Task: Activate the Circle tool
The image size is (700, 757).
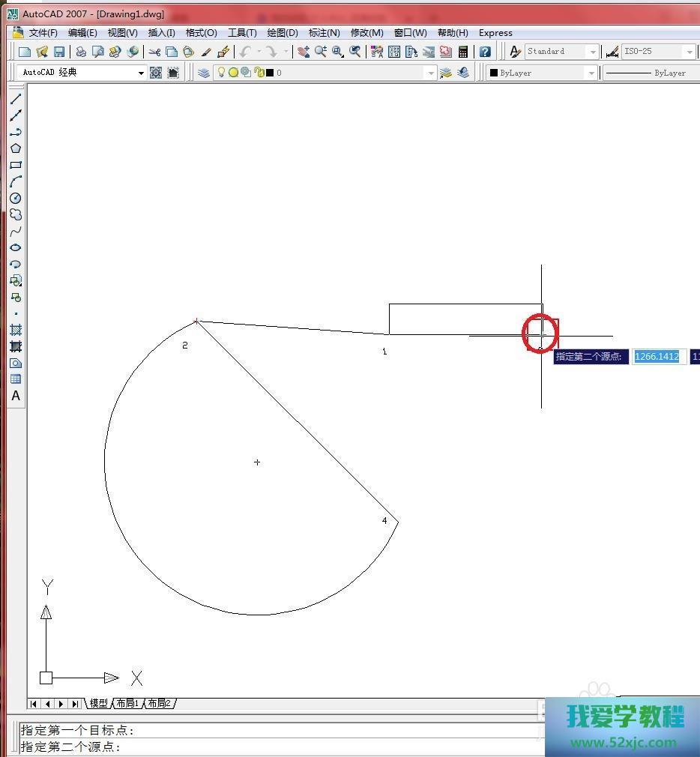Action: pyautogui.click(x=16, y=198)
